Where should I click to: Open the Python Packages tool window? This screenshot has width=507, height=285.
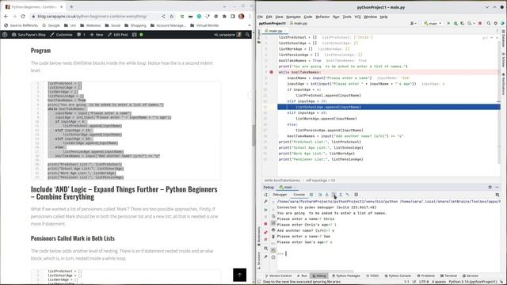tap(345, 275)
